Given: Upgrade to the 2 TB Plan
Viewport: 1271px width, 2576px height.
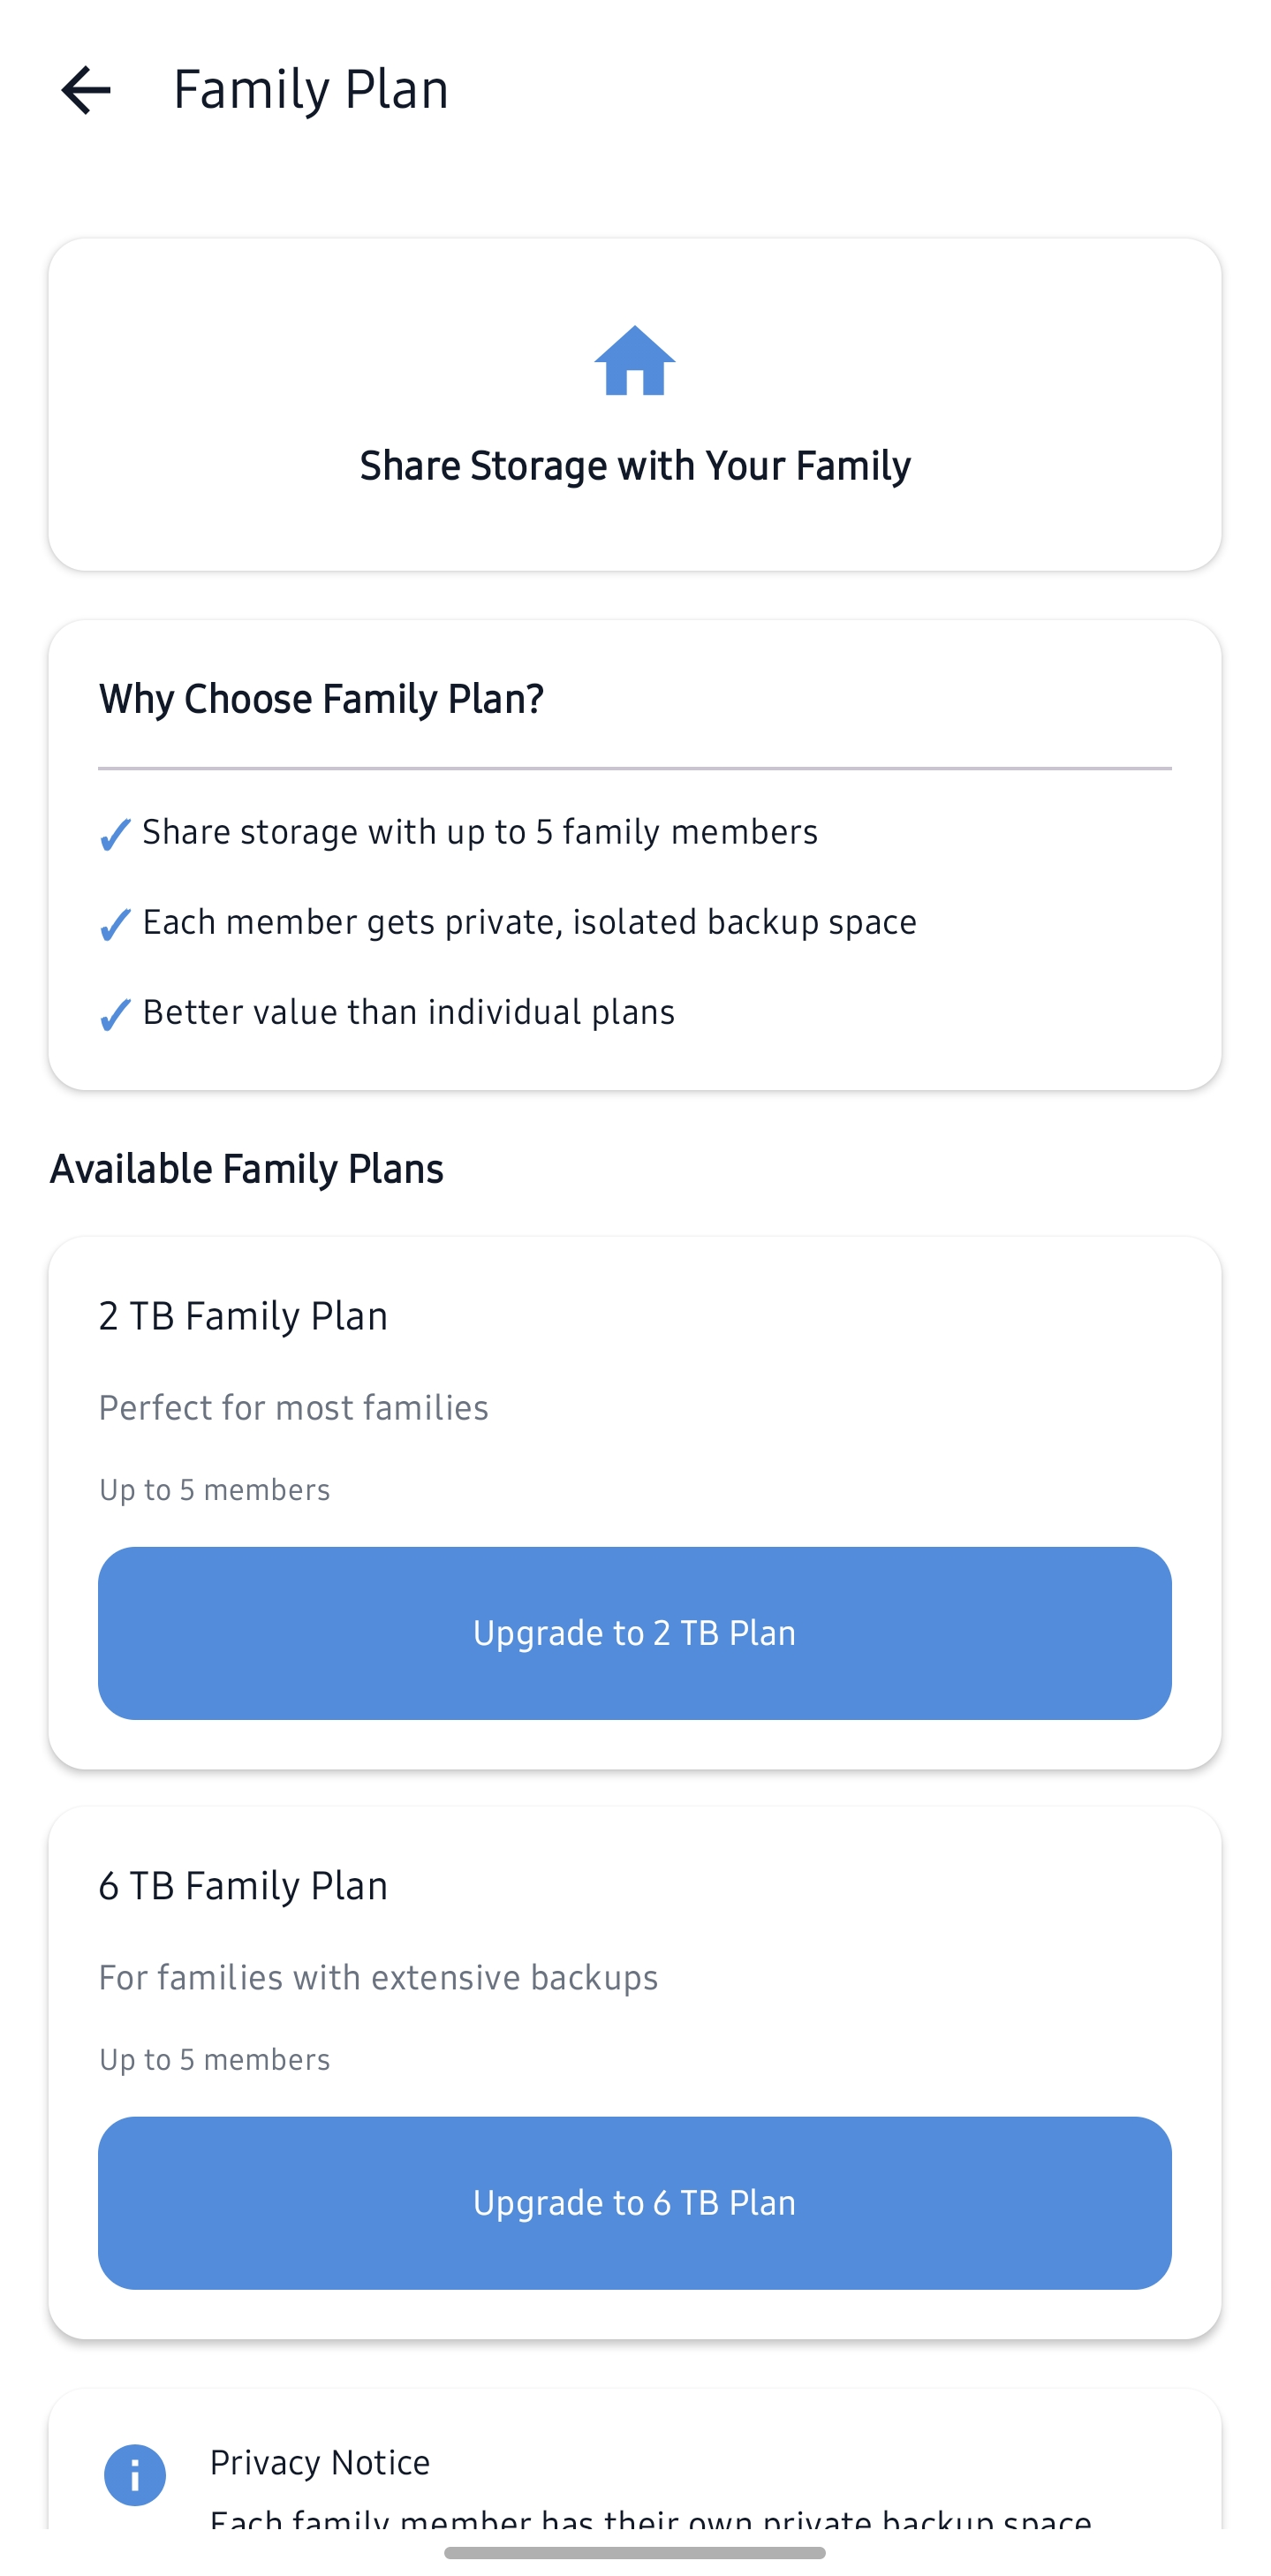Looking at the screenshot, I should tap(634, 1633).
